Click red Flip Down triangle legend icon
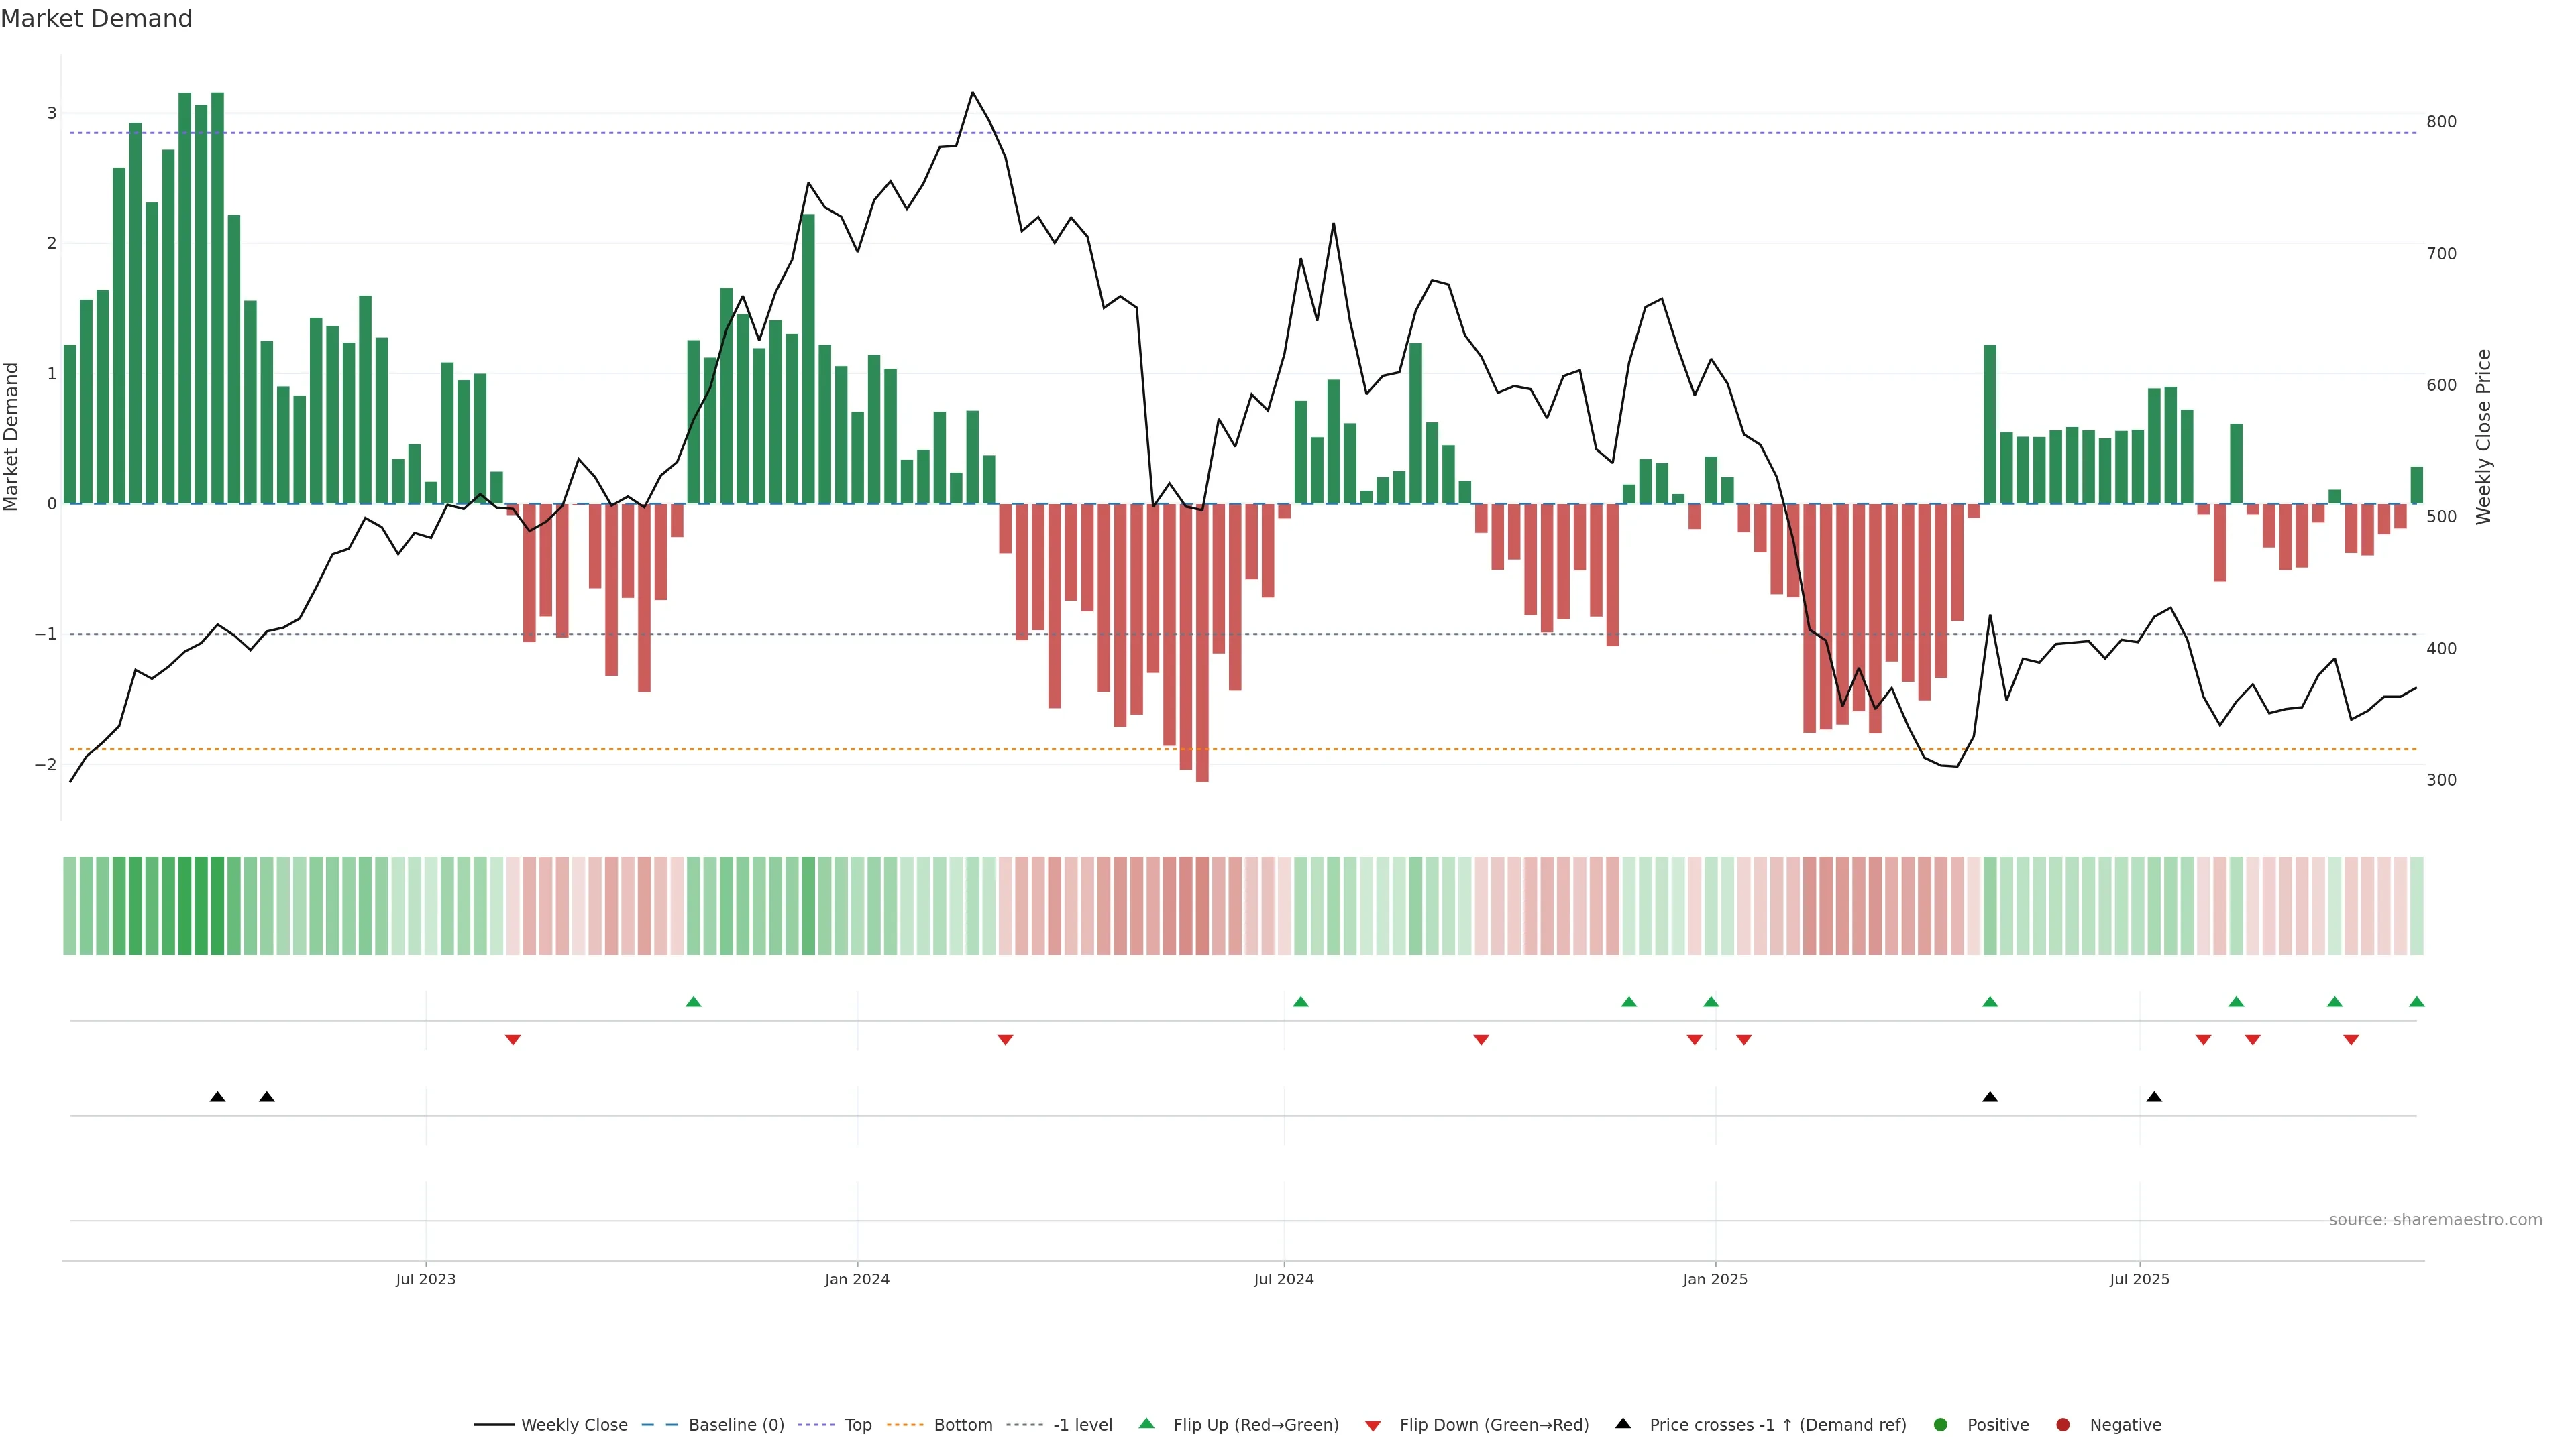The image size is (2576, 1448). tap(1373, 1425)
